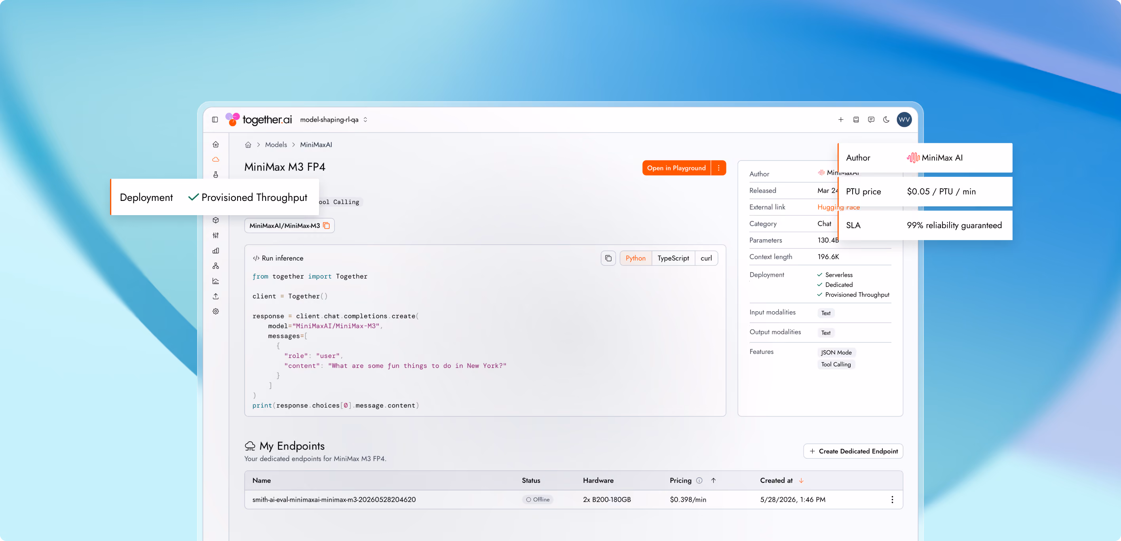
Task: Click the MiniMax M3 FP4 title
Action: [x=285, y=167]
